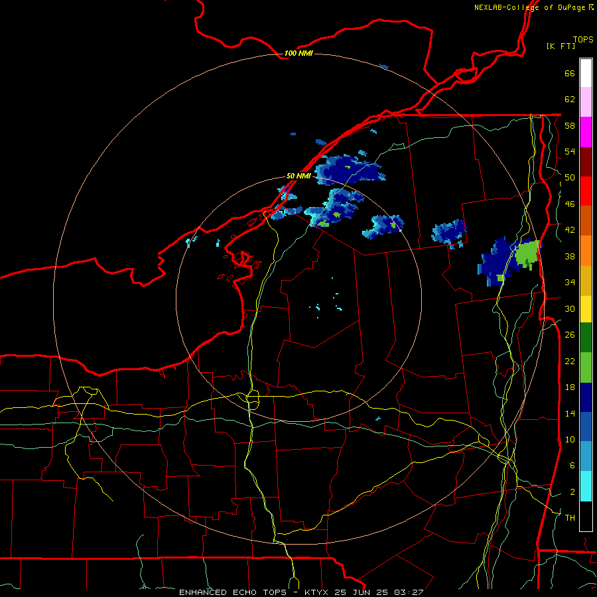Click the 34 legend value
Viewport: 597px width, 597px height.
(x=570, y=283)
